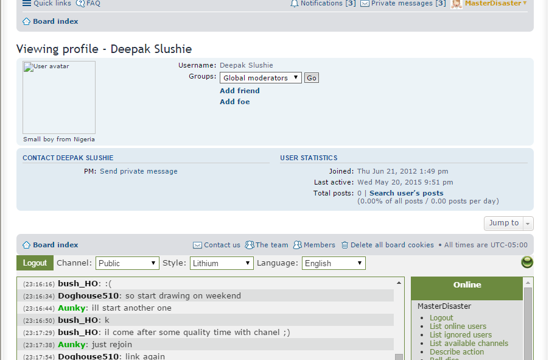The width and height of the screenshot is (549, 360).
Task: Click the Online panel scrollbar up arrow
Action: (x=528, y=283)
